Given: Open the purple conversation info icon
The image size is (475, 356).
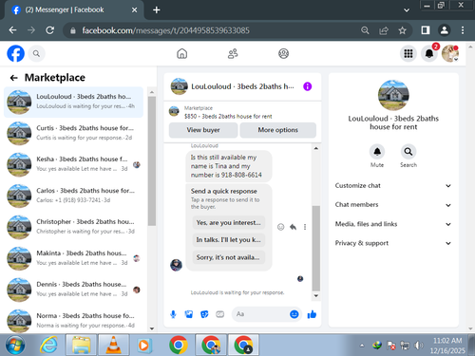Looking at the screenshot, I should (x=307, y=86).
